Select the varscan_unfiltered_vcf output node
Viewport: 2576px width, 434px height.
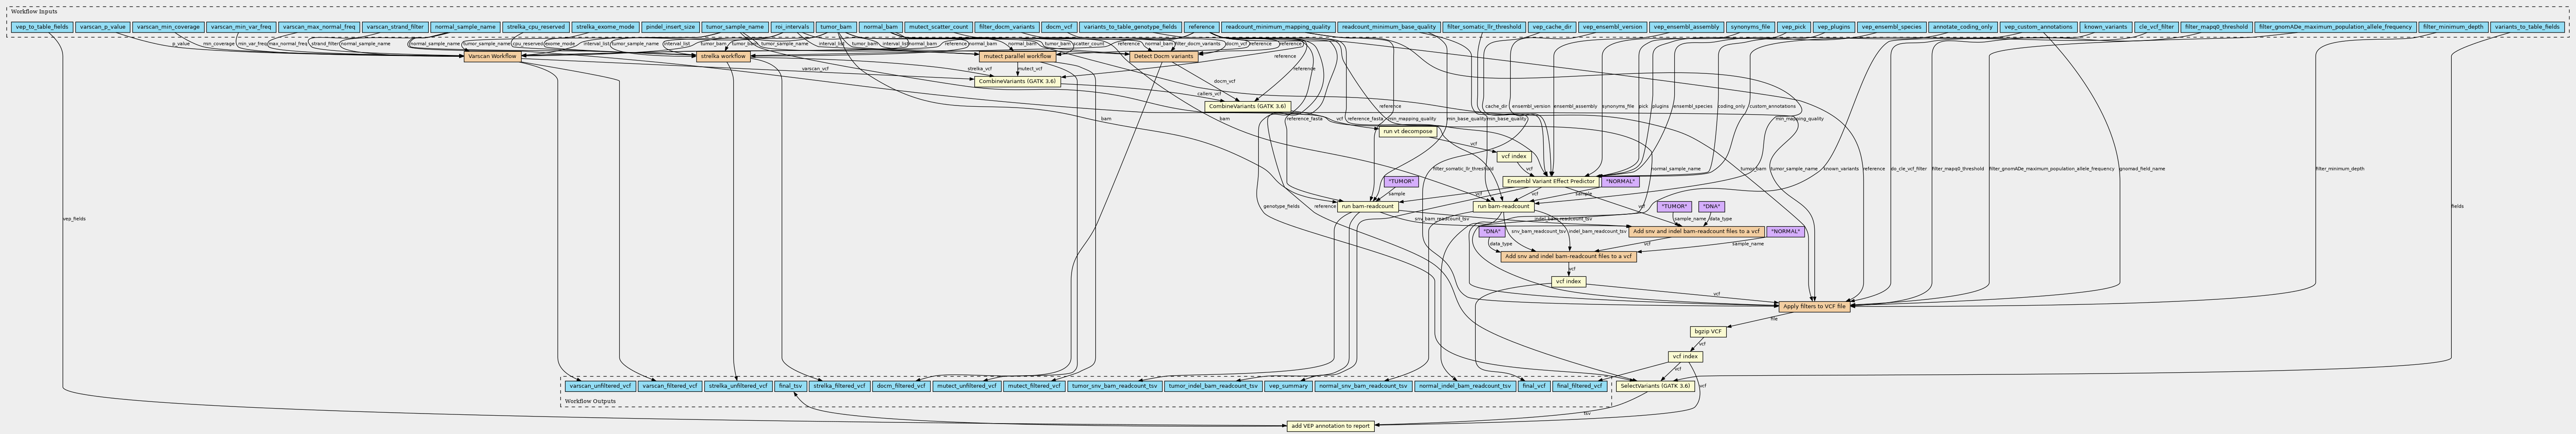pos(600,386)
